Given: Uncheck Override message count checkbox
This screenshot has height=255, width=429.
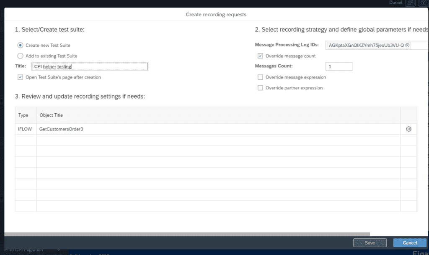Looking at the screenshot, I should [x=260, y=56].
